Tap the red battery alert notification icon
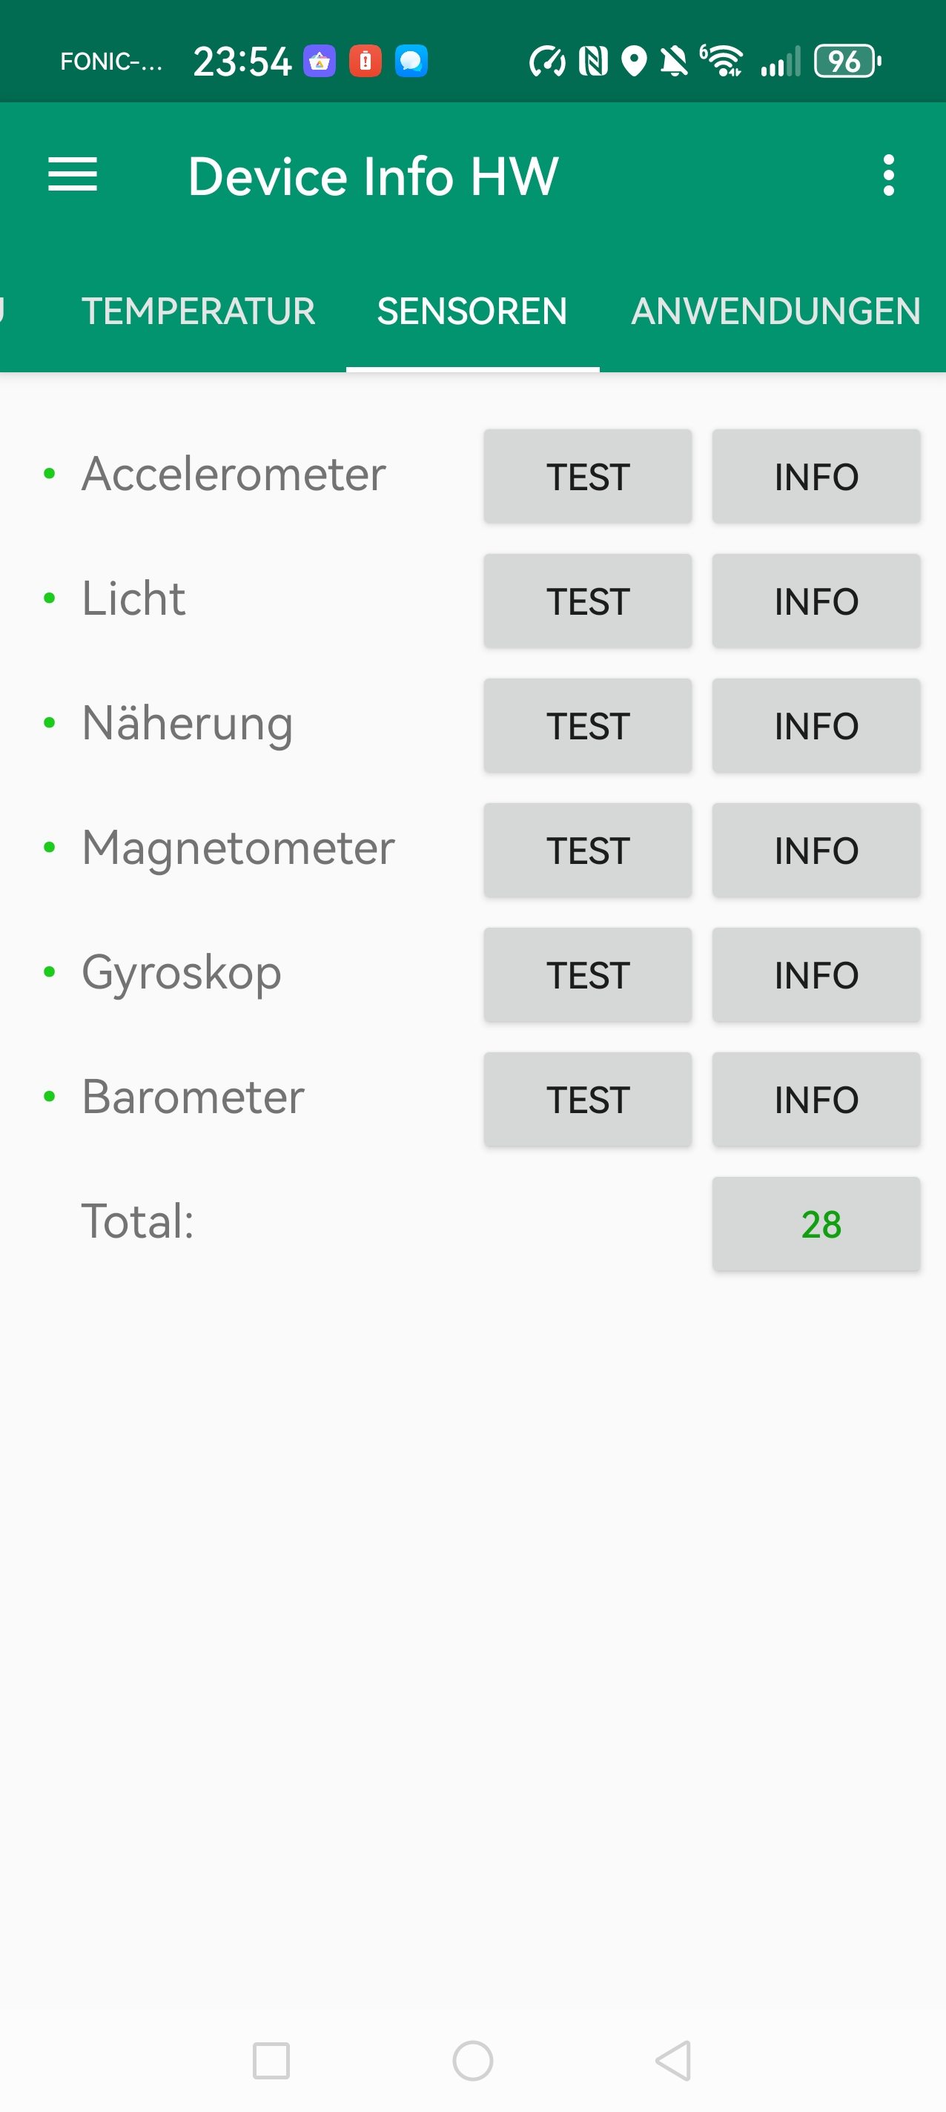 coord(365,62)
